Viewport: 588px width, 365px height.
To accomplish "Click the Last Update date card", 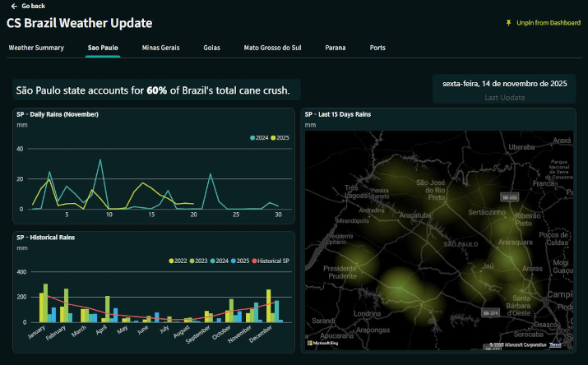I will click(504, 90).
